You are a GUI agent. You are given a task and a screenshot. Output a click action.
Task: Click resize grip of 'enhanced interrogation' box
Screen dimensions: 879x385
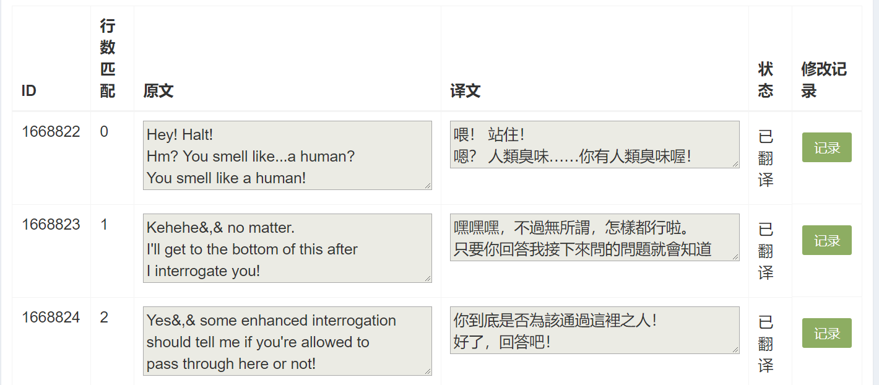[x=428, y=371]
